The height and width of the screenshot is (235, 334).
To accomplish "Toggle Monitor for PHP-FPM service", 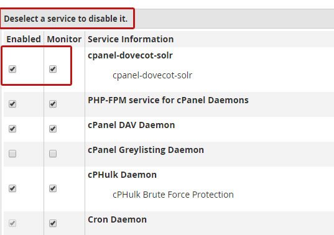I will click(x=53, y=104).
